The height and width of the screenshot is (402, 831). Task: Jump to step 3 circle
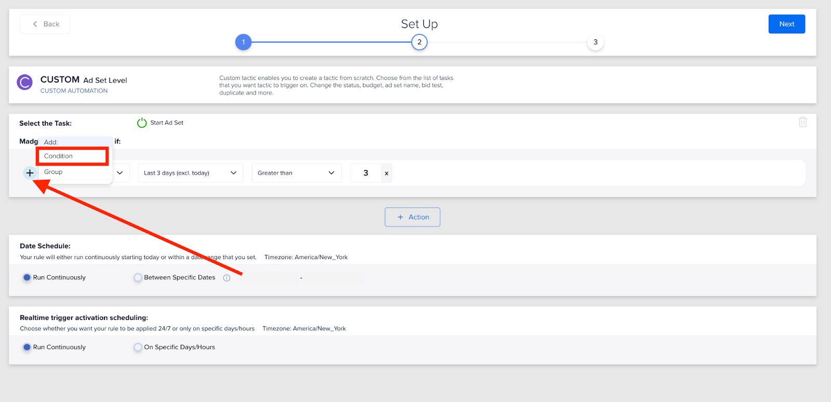(x=595, y=42)
